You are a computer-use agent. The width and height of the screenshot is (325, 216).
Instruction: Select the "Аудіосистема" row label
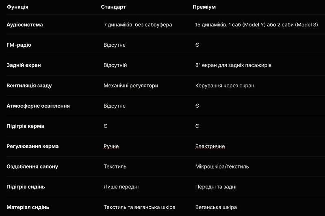tap(25, 25)
